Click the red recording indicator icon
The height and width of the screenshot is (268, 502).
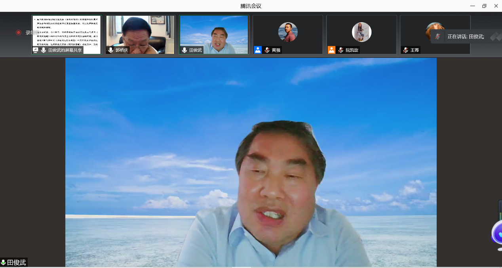(18, 32)
